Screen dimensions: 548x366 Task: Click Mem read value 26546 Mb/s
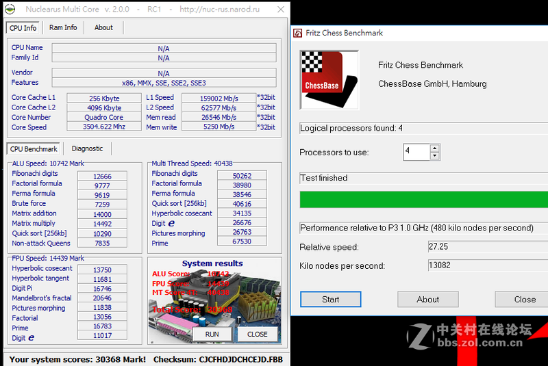(219, 117)
